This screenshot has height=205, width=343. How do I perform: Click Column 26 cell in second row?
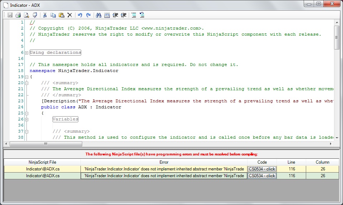coord(323,176)
